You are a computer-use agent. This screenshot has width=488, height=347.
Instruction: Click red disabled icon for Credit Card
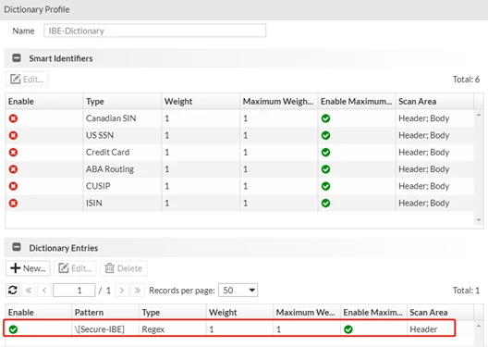[13, 153]
